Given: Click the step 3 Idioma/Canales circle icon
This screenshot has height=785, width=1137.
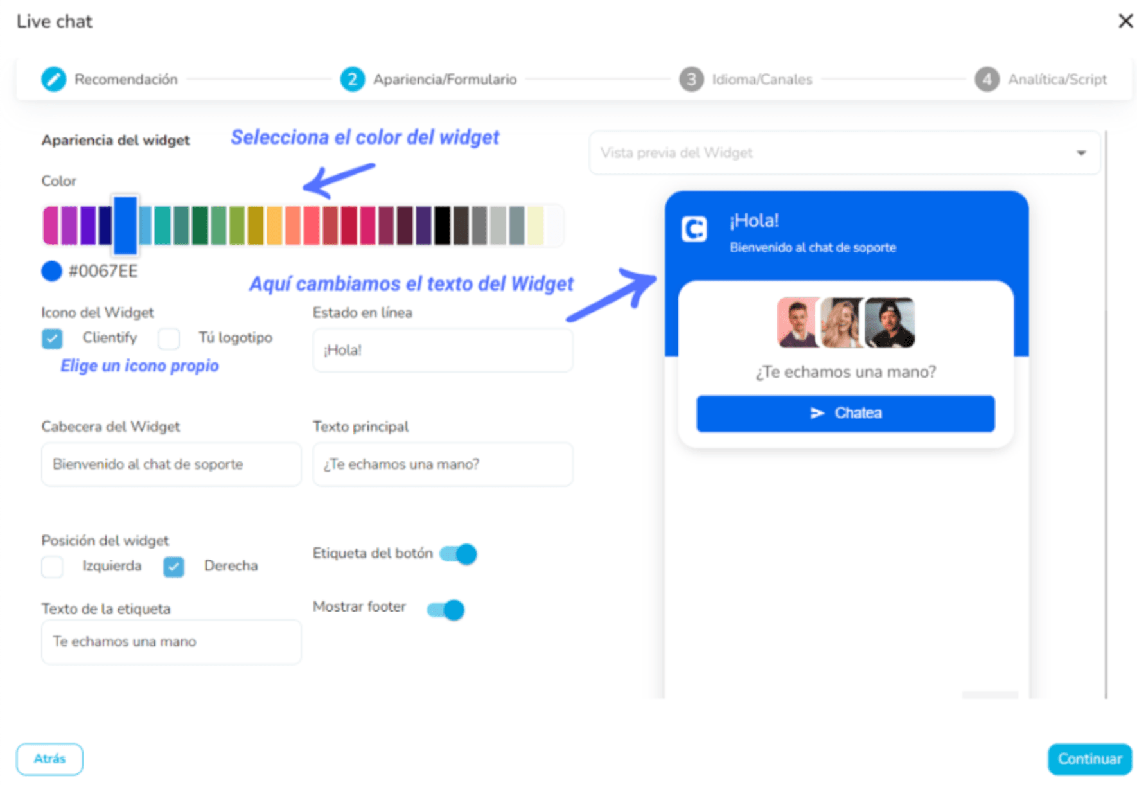Looking at the screenshot, I should [691, 80].
